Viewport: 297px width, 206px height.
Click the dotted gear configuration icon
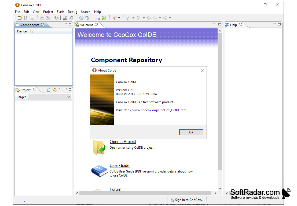pos(81,18)
